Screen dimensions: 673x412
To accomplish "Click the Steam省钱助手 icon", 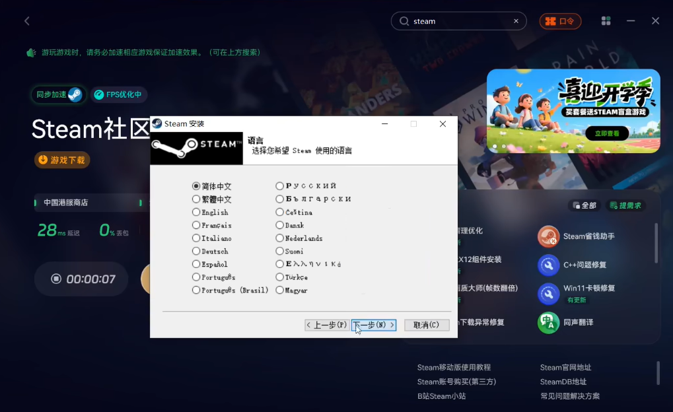I will coord(548,236).
